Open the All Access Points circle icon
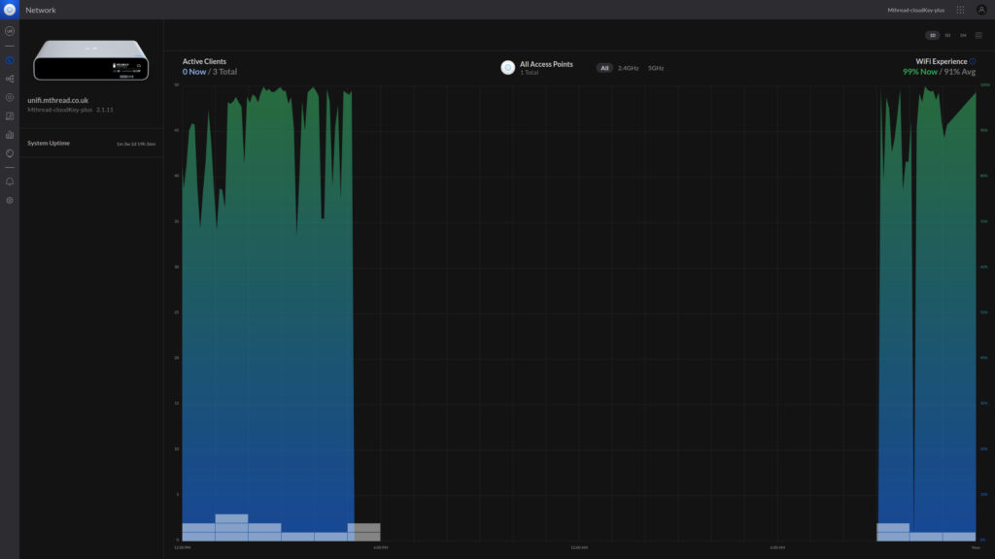Viewport: 995px width, 559px height. (507, 66)
